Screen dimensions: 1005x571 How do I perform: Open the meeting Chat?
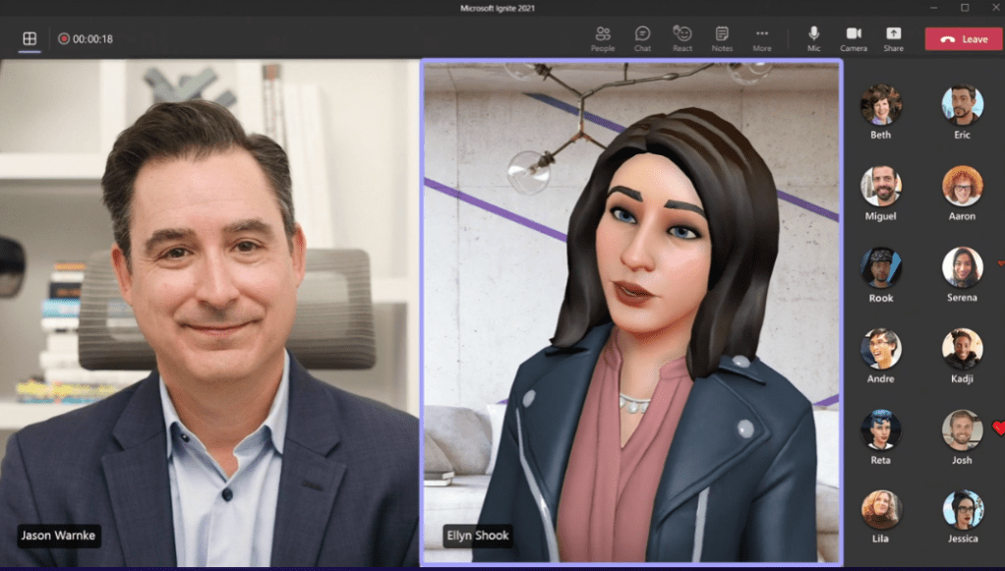coord(642,38)
